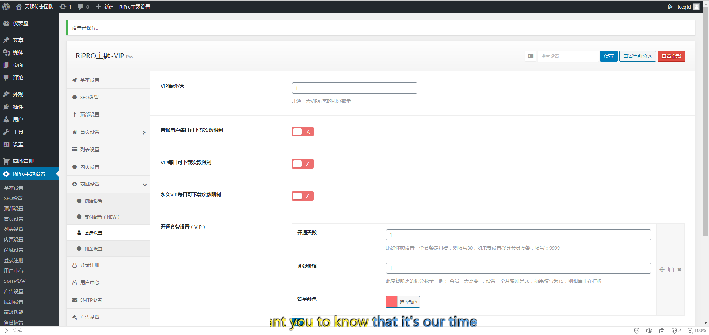Click the WordPress logo icon
The height and width of the screenshot is (335, 709).
[x=6, y=7]
